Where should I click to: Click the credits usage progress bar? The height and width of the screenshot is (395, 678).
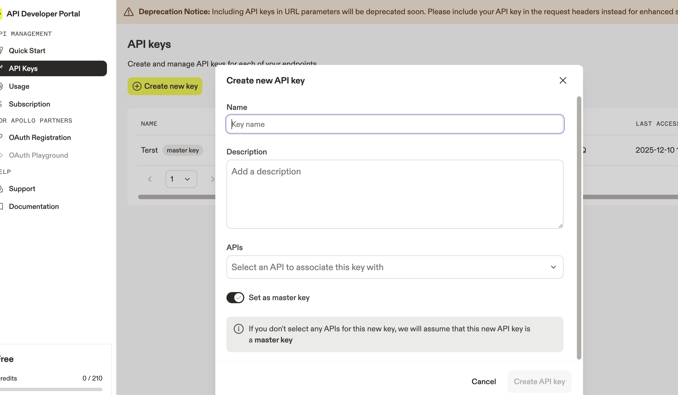51,389
